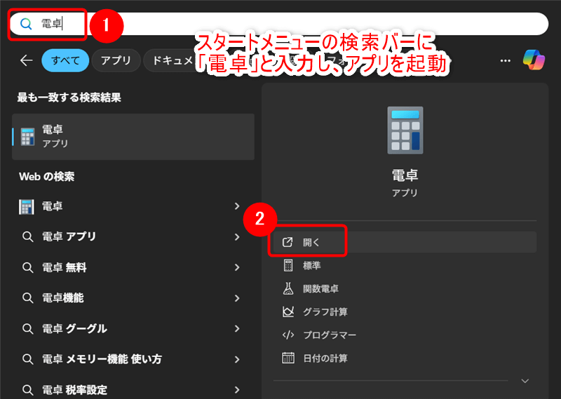Screen dimensions: 561x399
Task: Click magnifier icon beside 電卓 無料
Action: point(27,267)
